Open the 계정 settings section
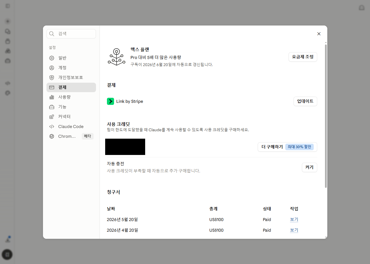The height and width of the screenshot is (264, 370). point(71,68)
